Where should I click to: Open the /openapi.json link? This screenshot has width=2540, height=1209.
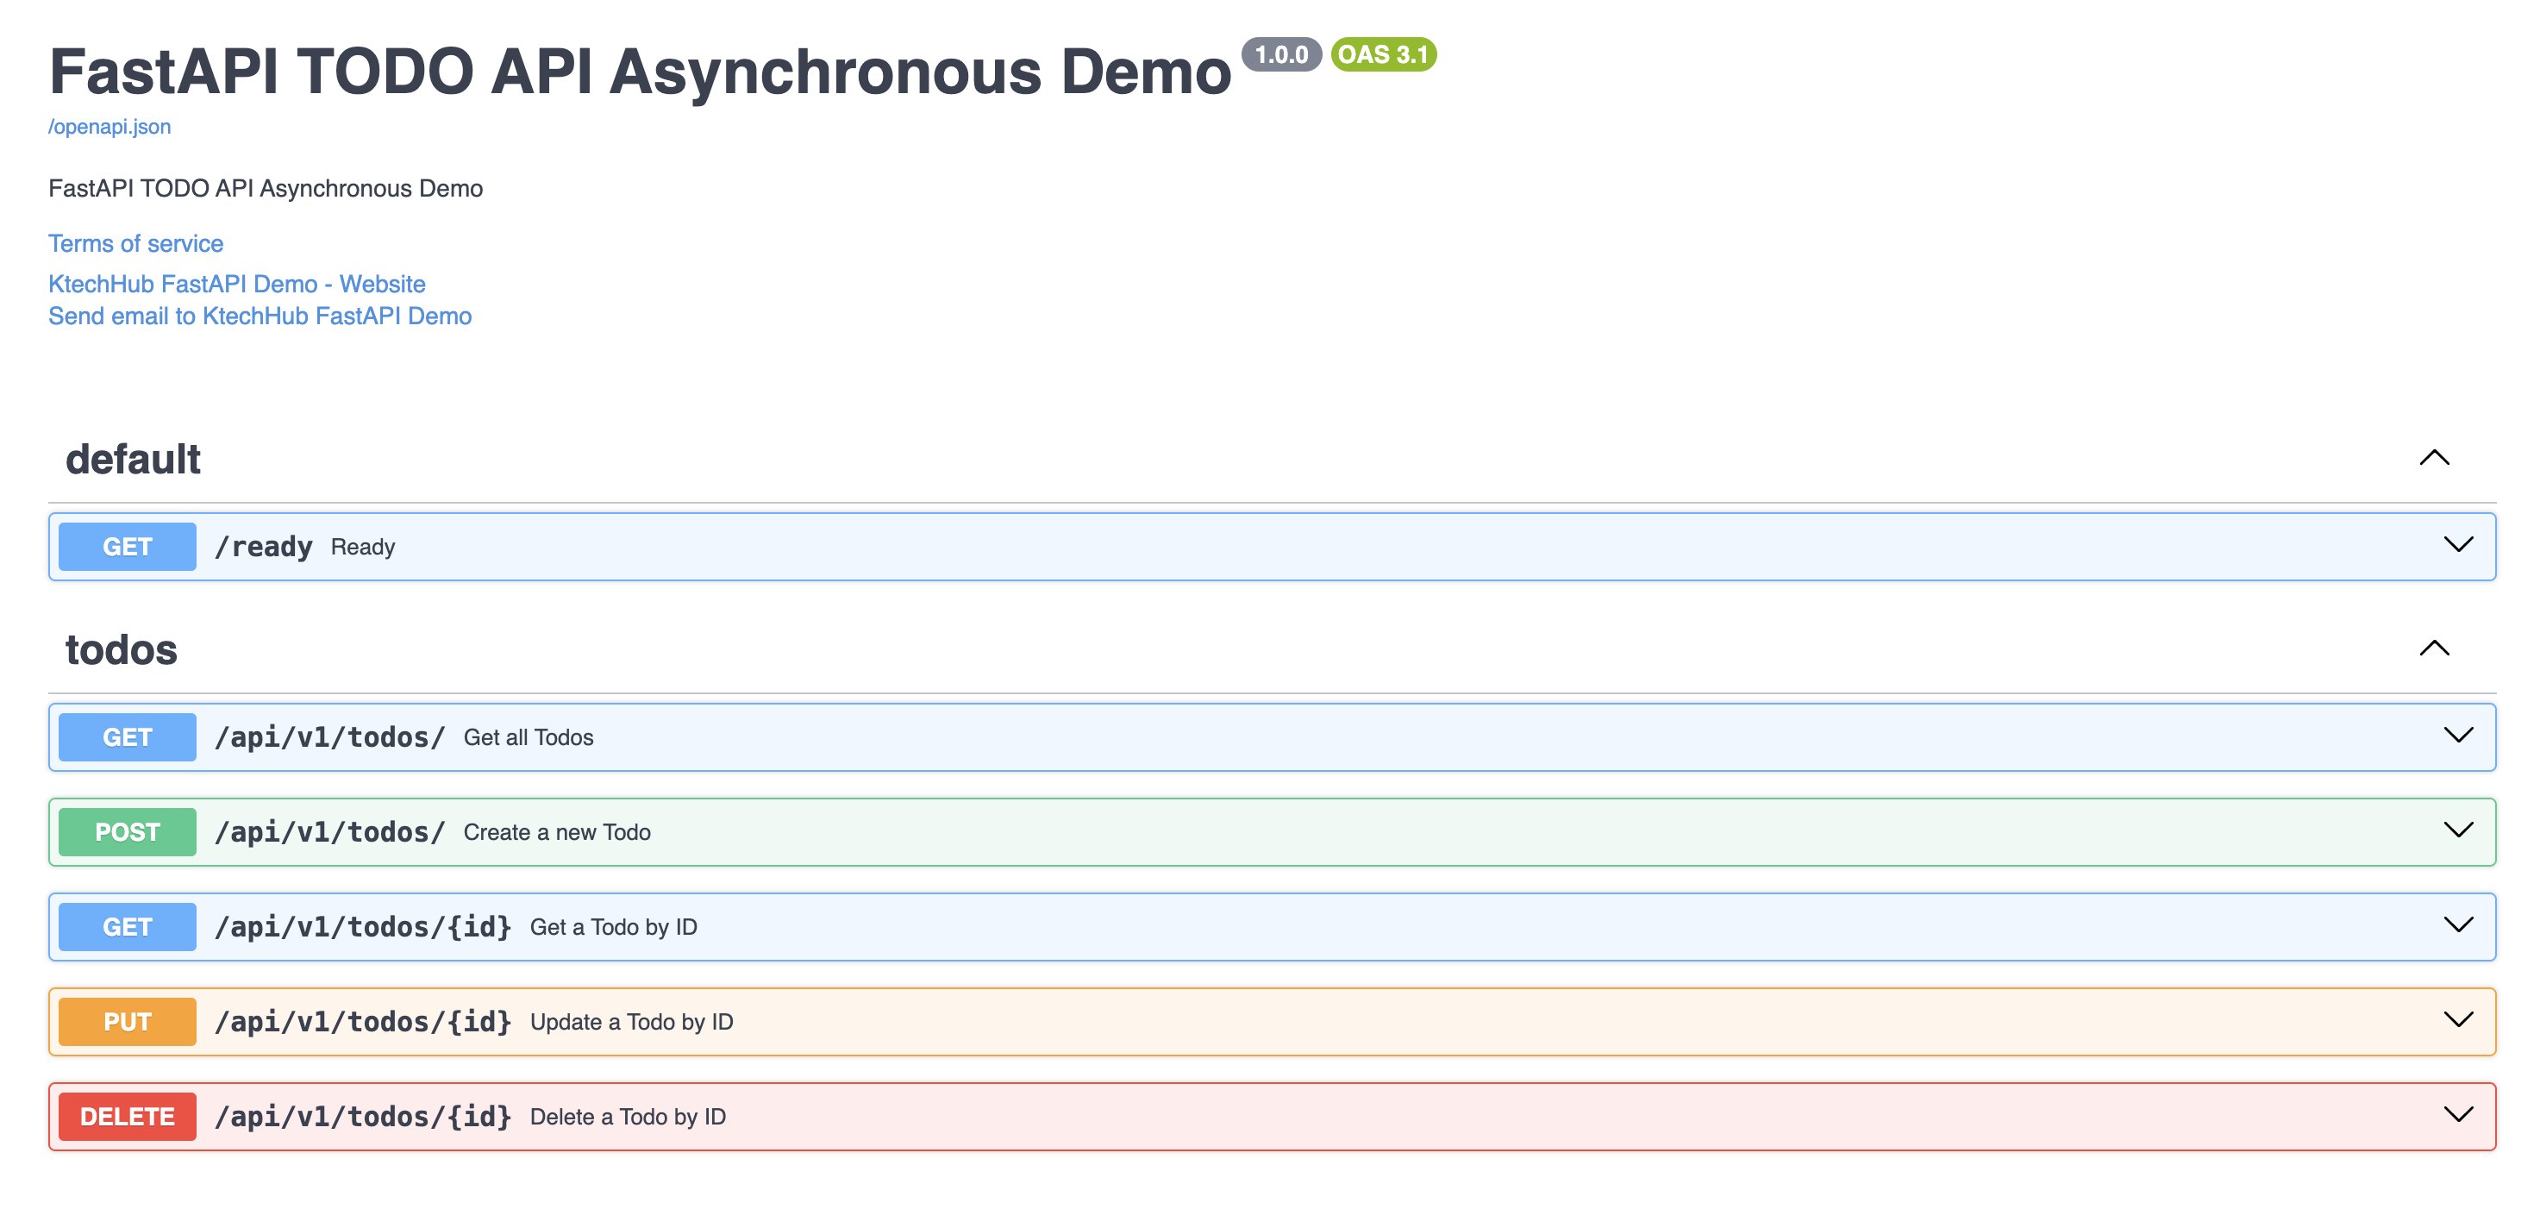[x=109, y=126]
